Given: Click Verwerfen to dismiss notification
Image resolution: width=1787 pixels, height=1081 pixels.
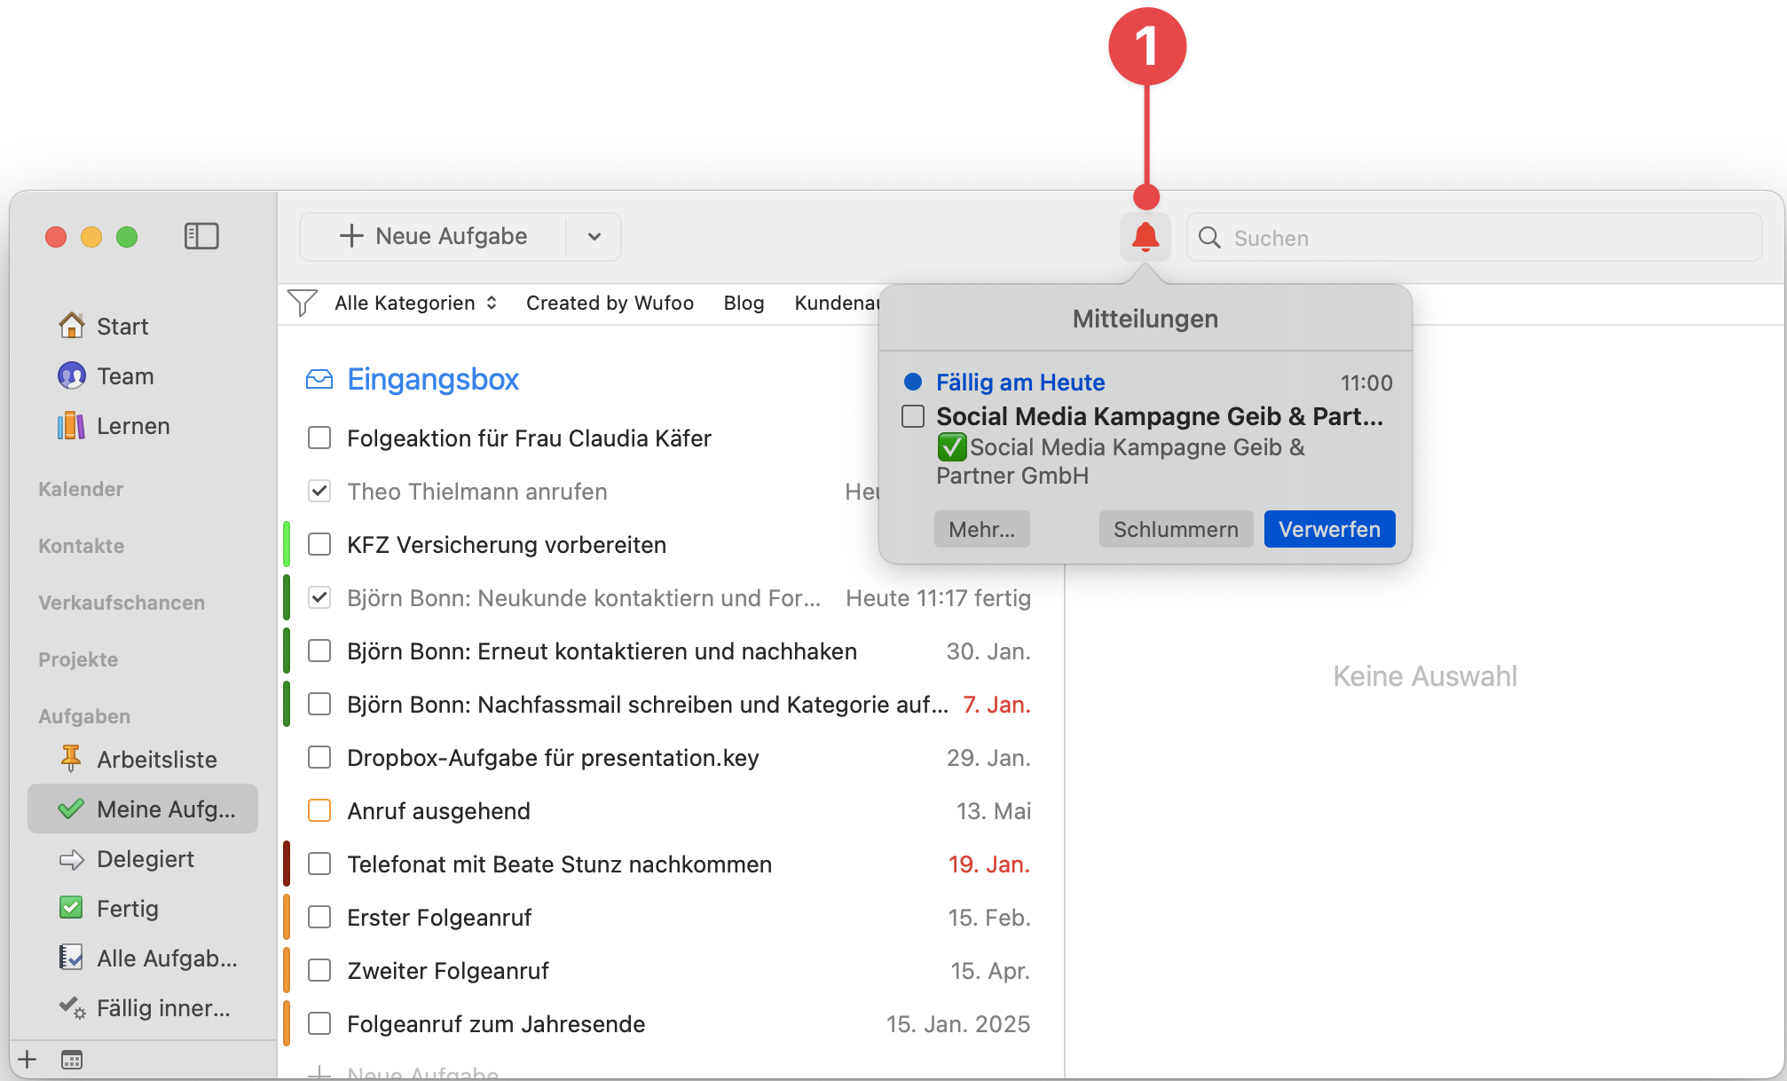Looking at the screenshot, I should [1329, 529].
